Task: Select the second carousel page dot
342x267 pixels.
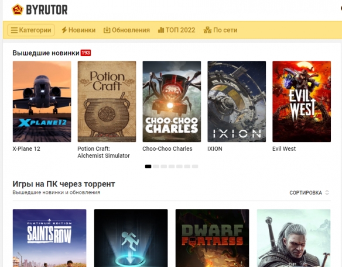Action: tap(156, 167)
